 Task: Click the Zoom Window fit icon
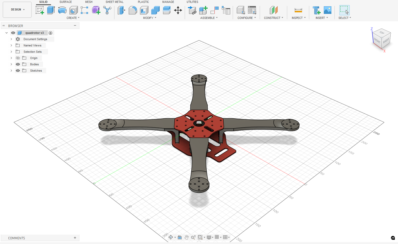(200, 237)
